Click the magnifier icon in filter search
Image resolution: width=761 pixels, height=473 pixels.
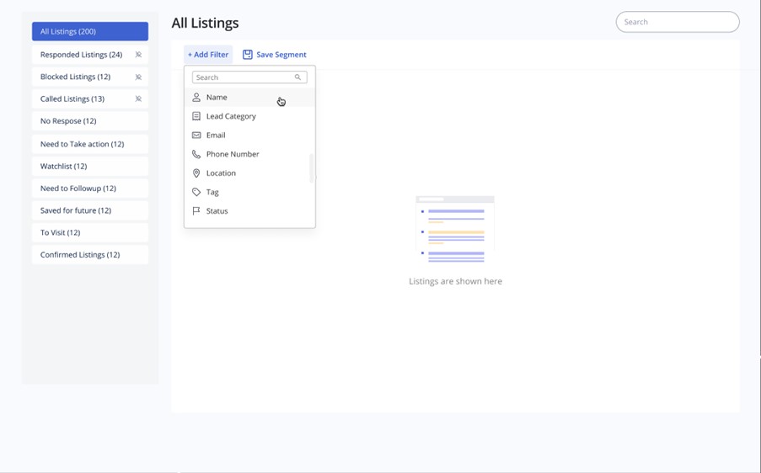297,77
